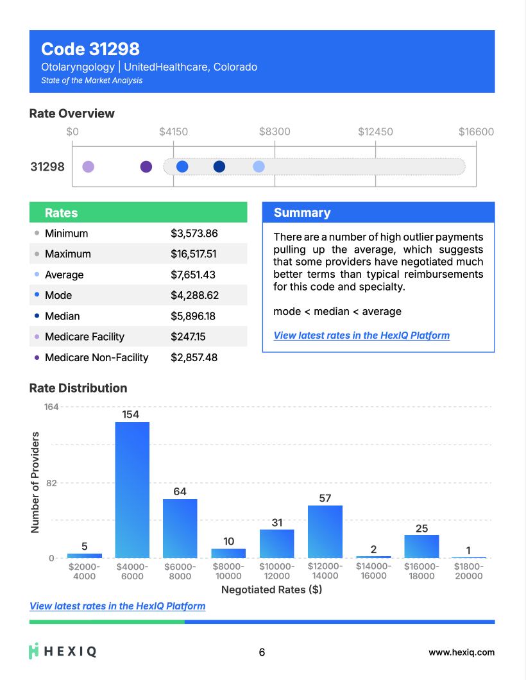Open the HexIQ Platform link in Summary
526x680 pixels.
tap(361, 336)
